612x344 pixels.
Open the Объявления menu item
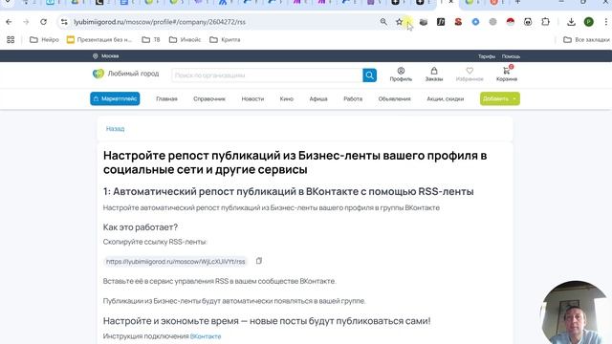[x=394, y=99]
